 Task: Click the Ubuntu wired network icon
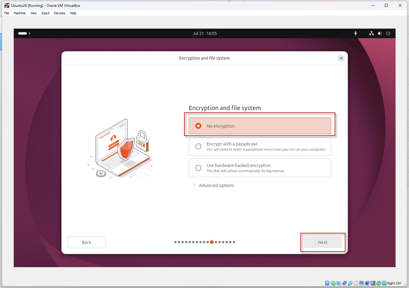click(x=371, y=33)
